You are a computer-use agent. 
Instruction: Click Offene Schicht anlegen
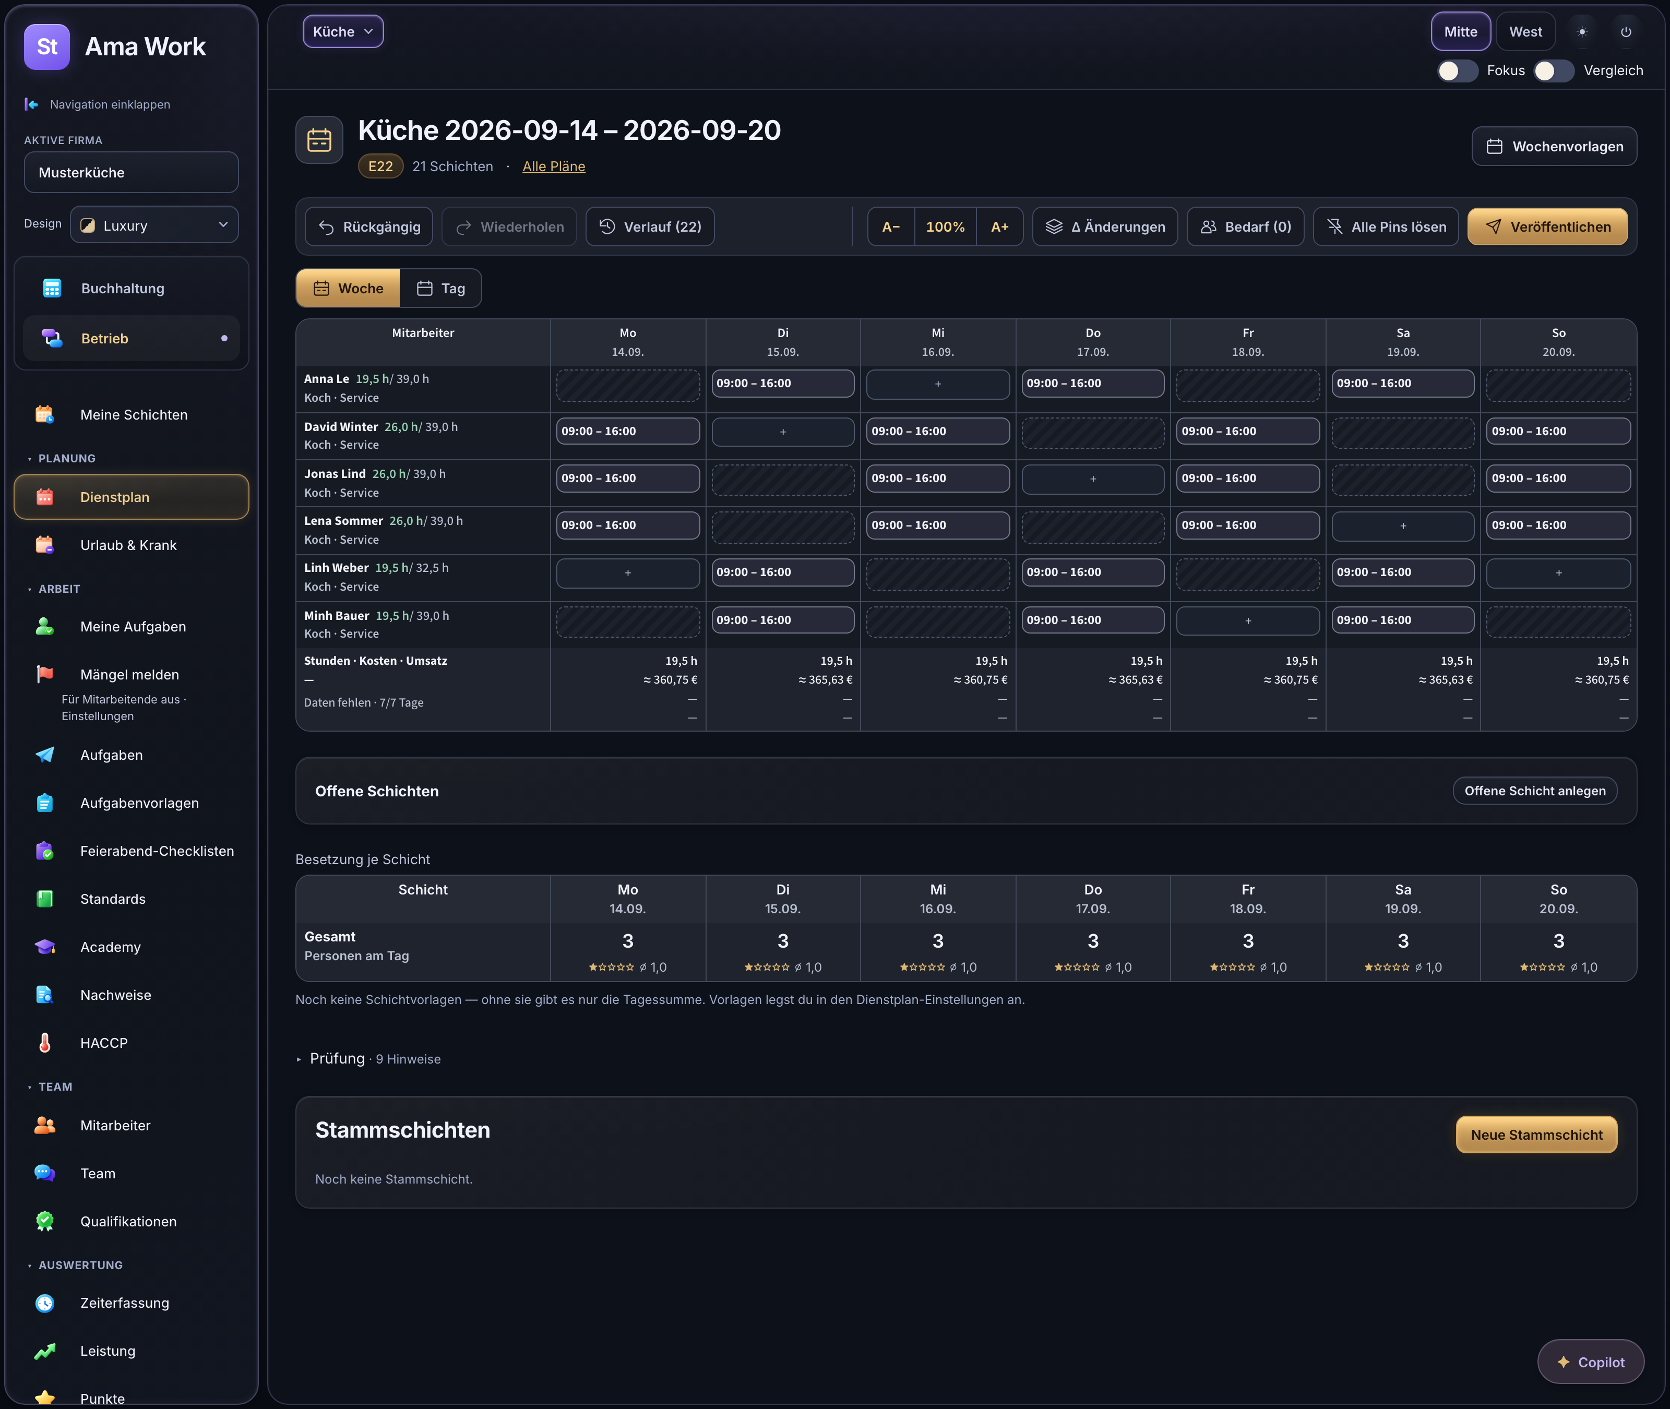coord(1534,791)
